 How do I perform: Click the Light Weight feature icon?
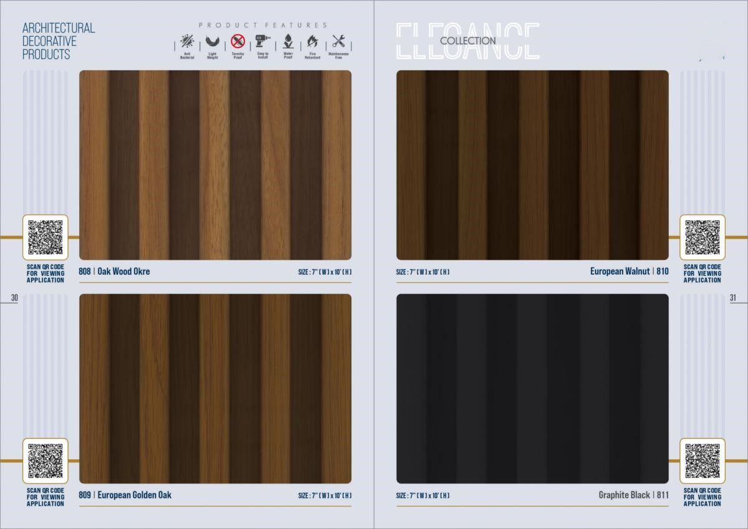click(x=212, y=42)
